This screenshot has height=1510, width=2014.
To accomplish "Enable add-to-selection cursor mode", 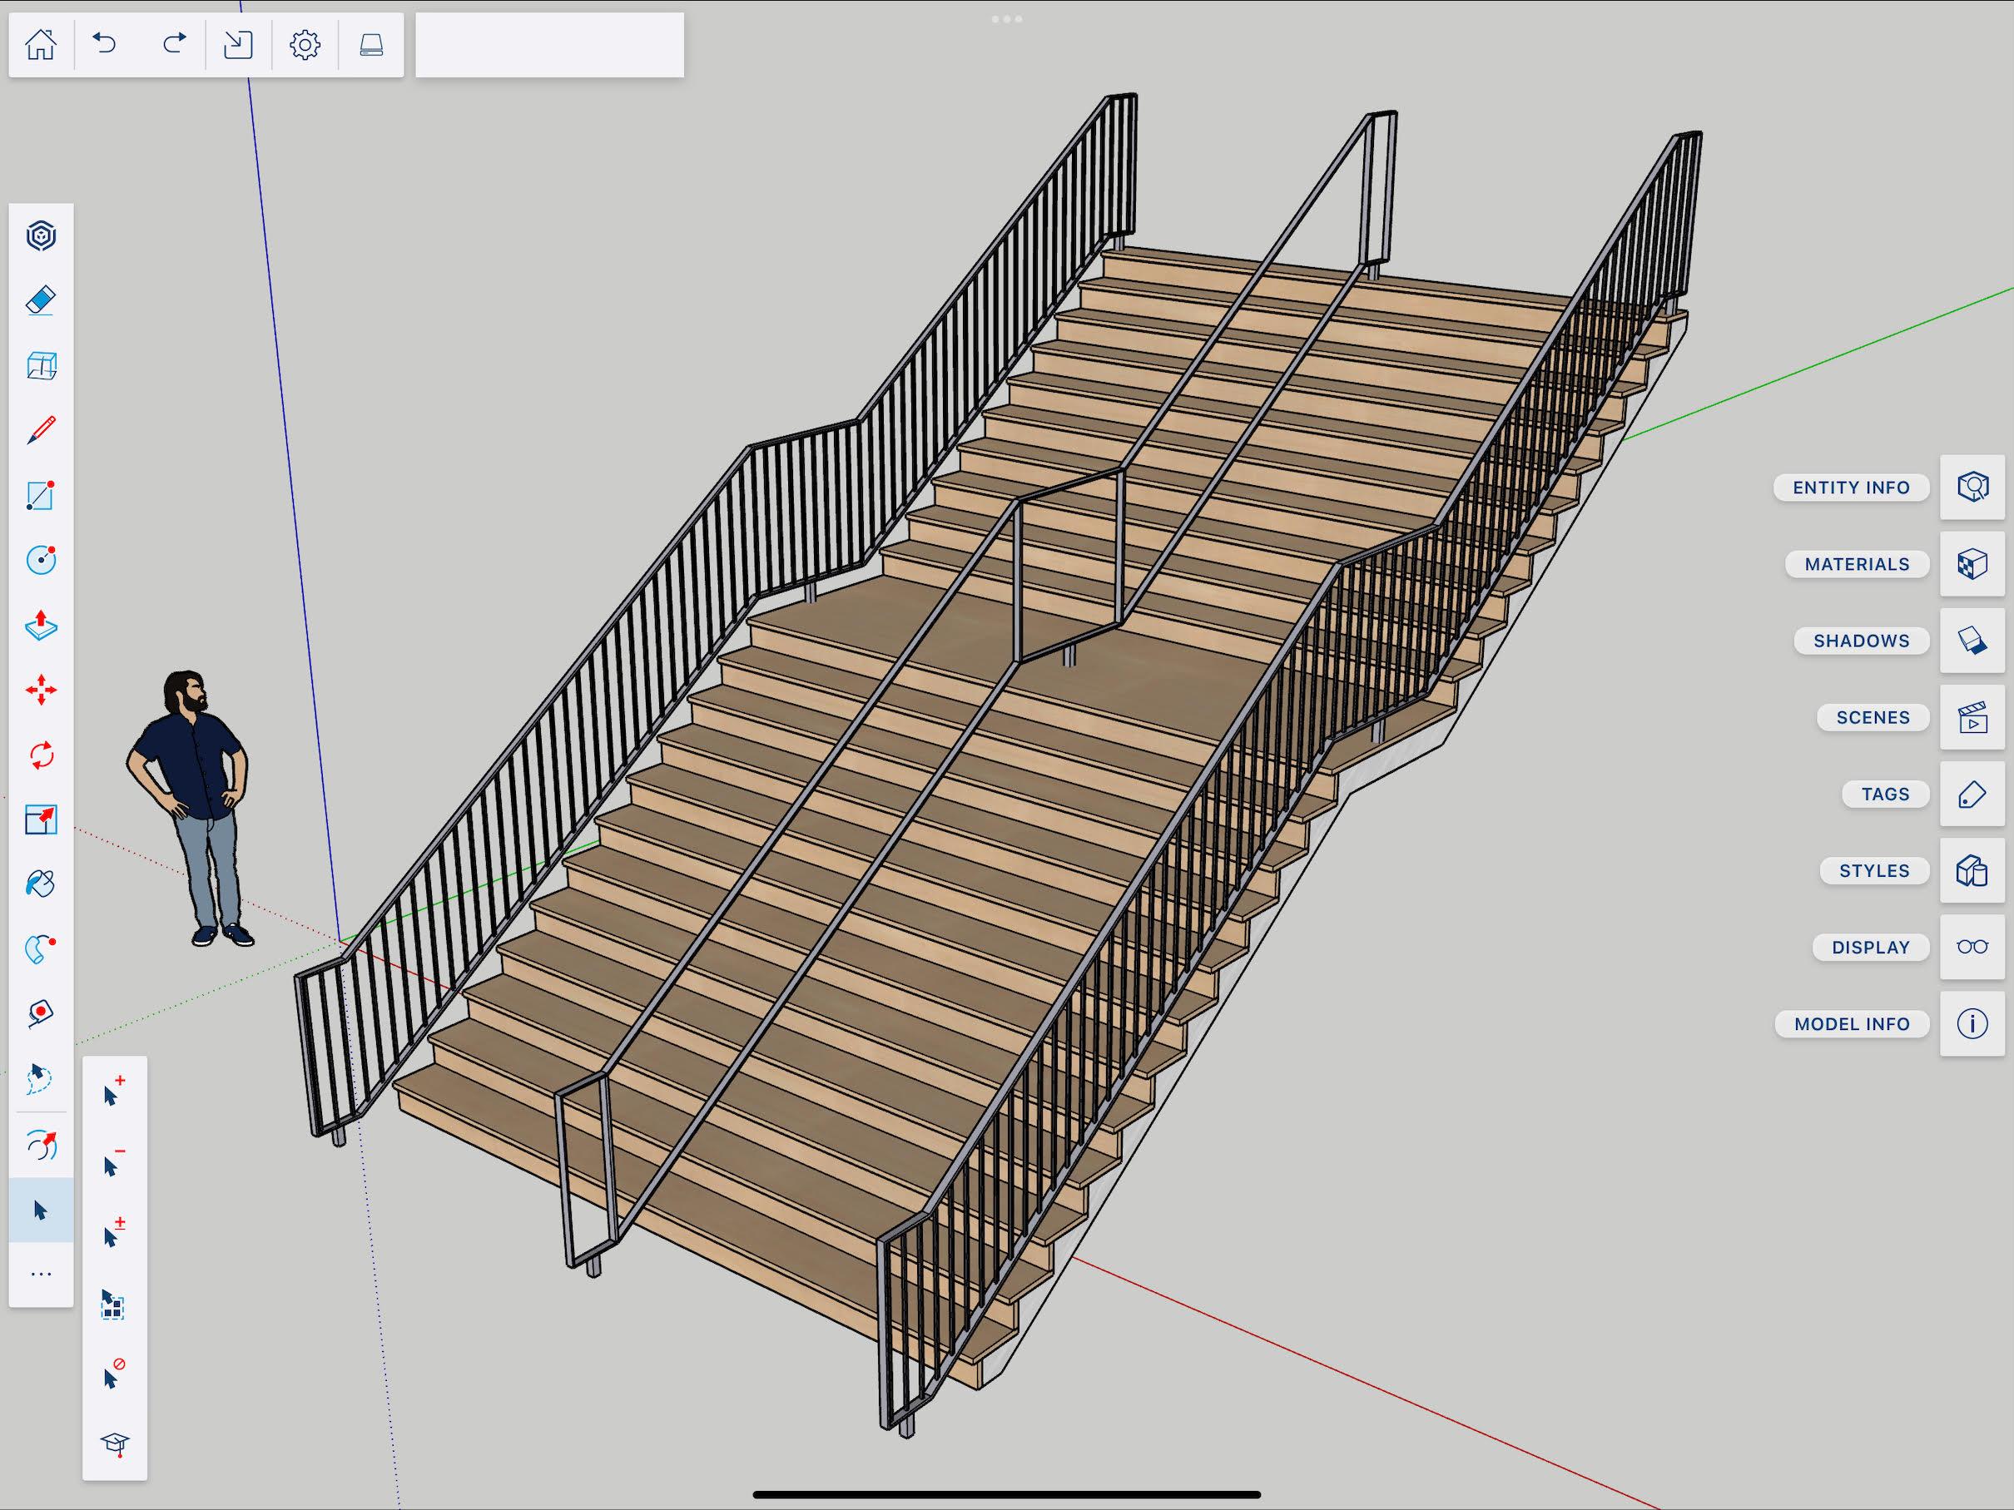I will (x=114, y=1091).
